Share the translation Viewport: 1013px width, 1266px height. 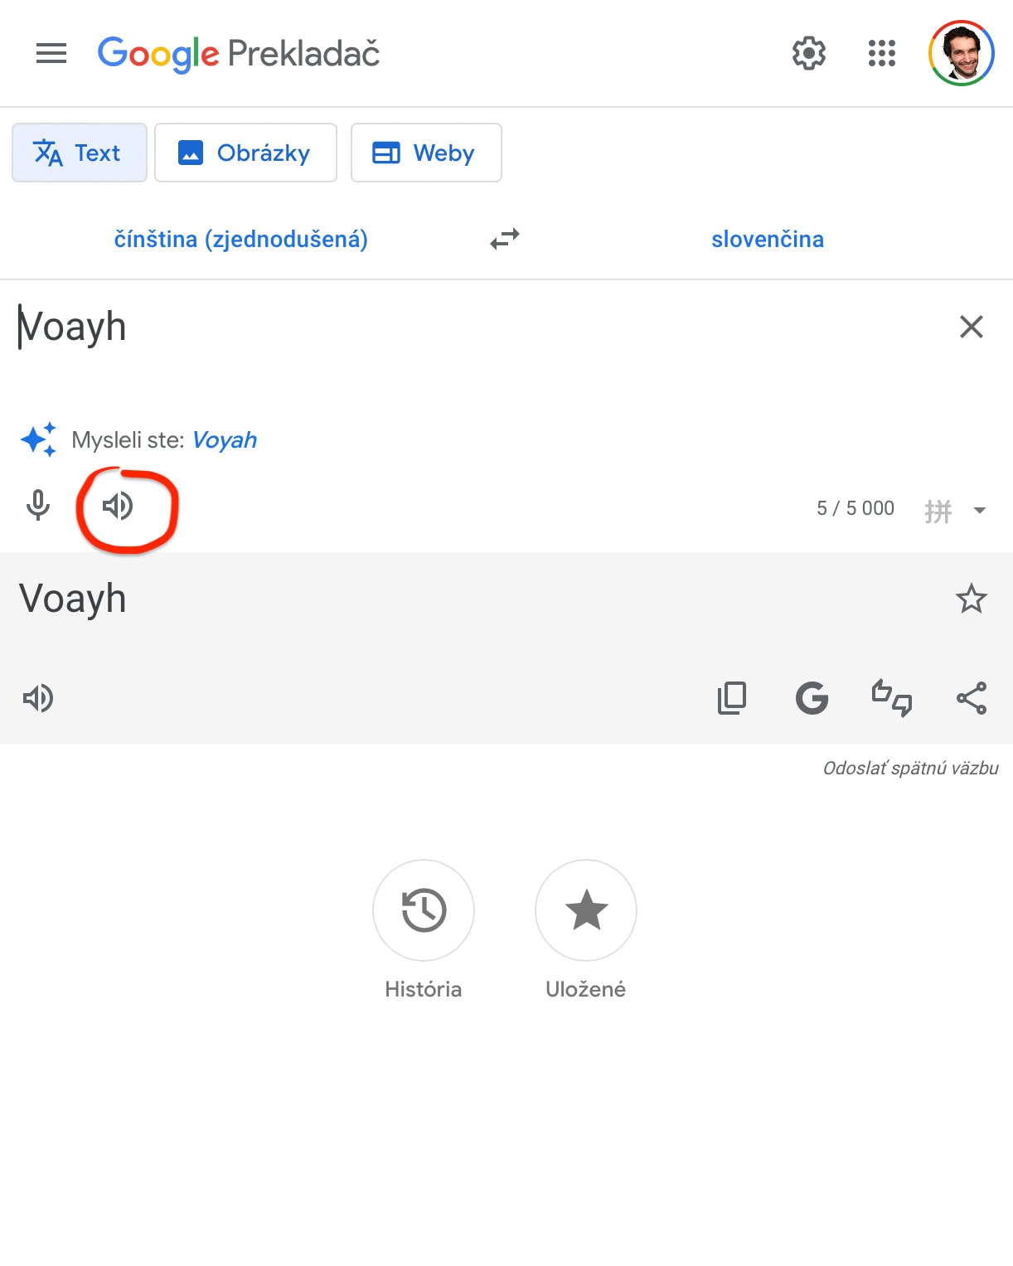coord(971,698)
